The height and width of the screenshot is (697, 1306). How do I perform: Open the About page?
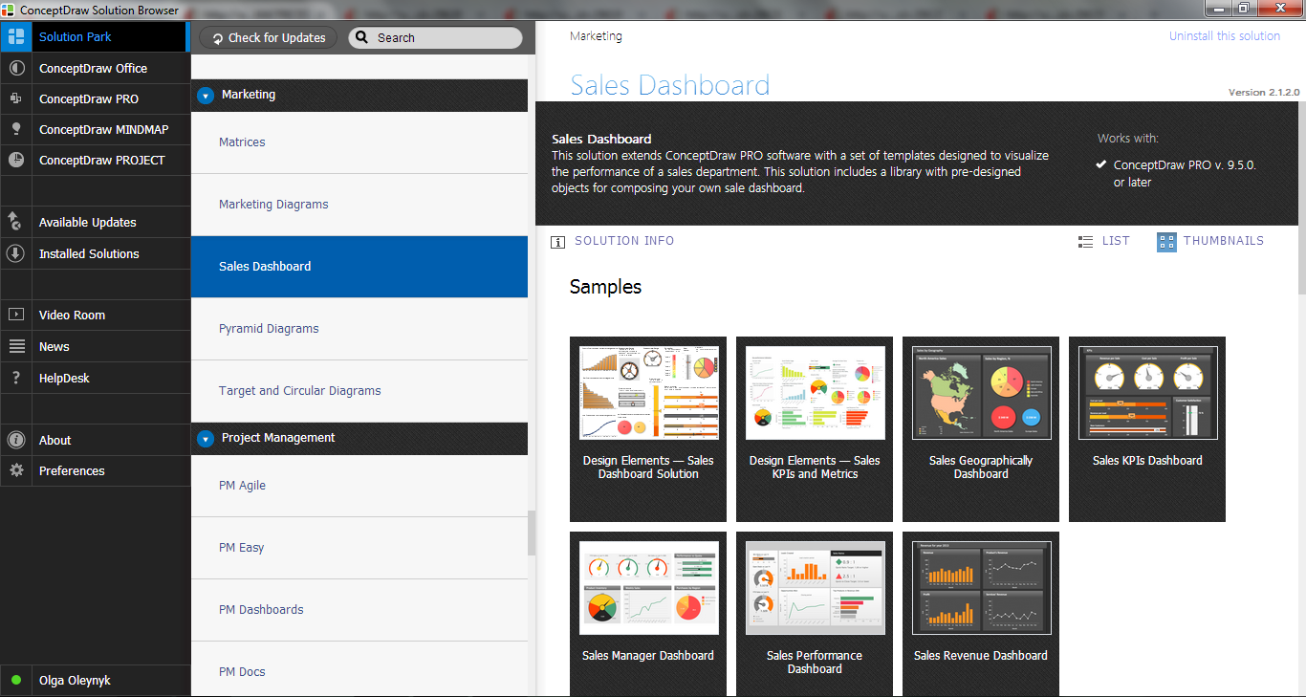(94, 440)
